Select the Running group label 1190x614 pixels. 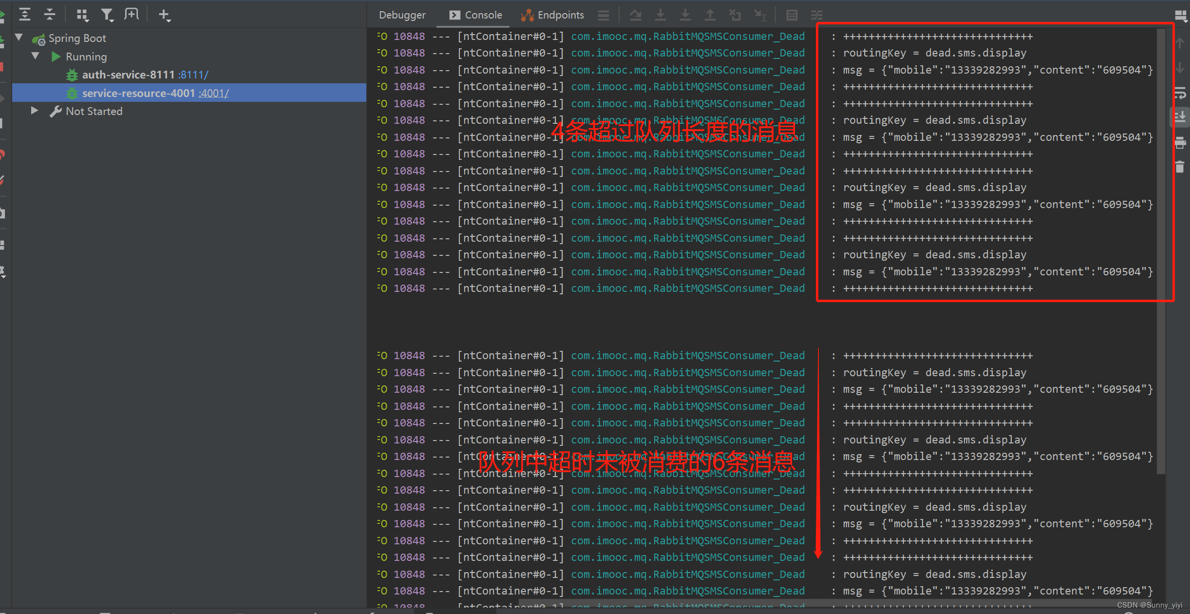pos(86,57)
